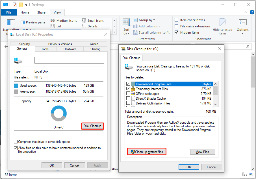The height and width of the screenshot is (179, 256).
Task: Open the Group by dropdown
Action: [x=154, y=20]
